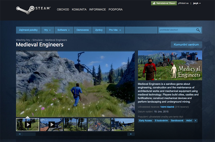Expand the Hry dropdown menu
215x142 pixels.
click(47, 30)
